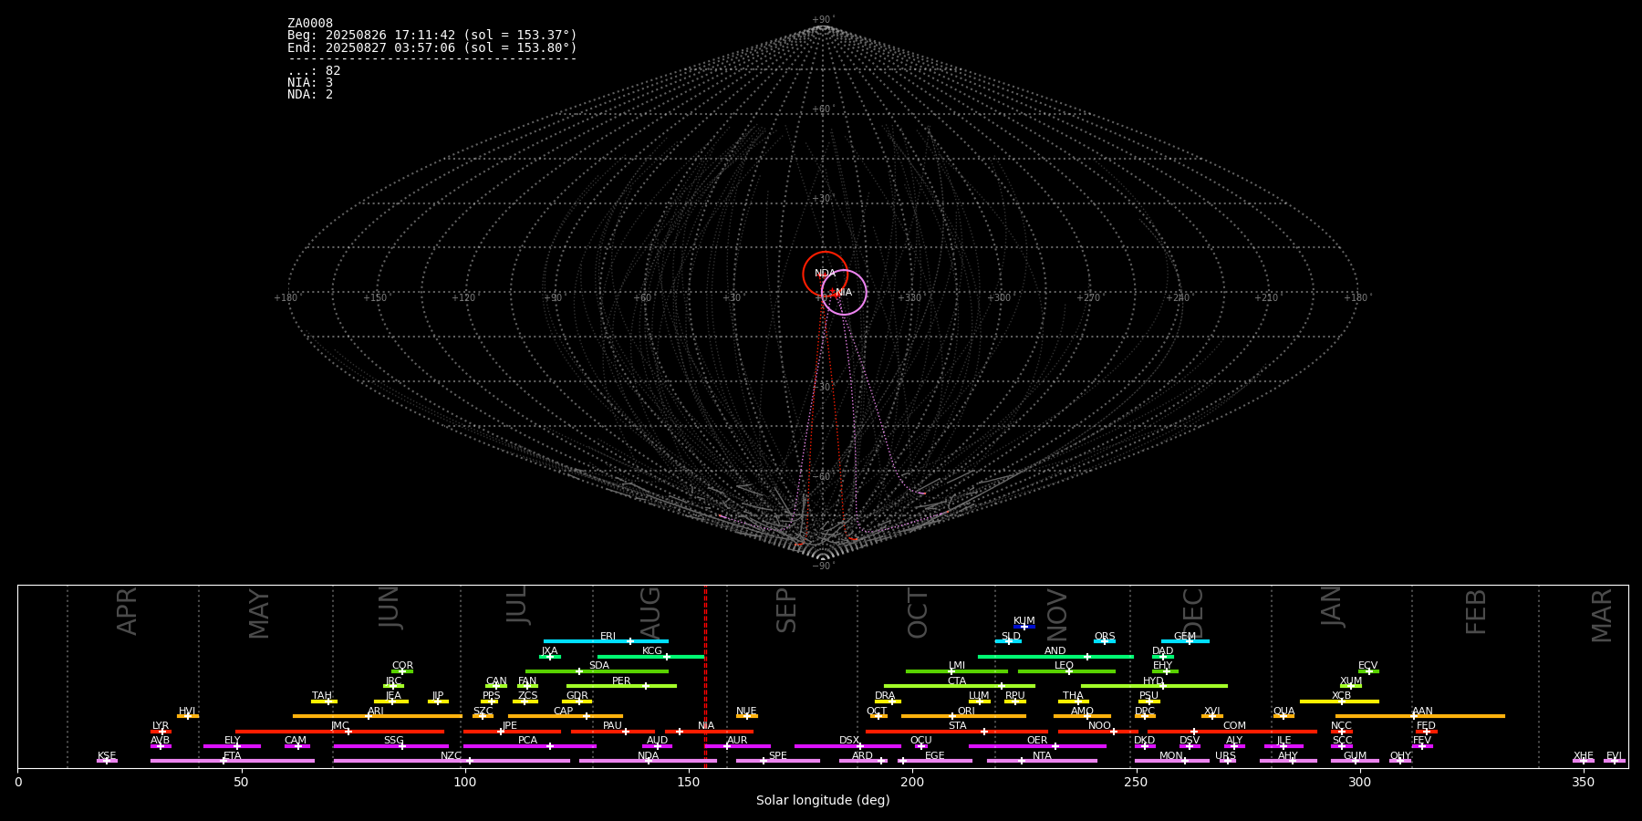
Task: Click the +150 longitude label on sky map
Action: click(x=375, y=298)
